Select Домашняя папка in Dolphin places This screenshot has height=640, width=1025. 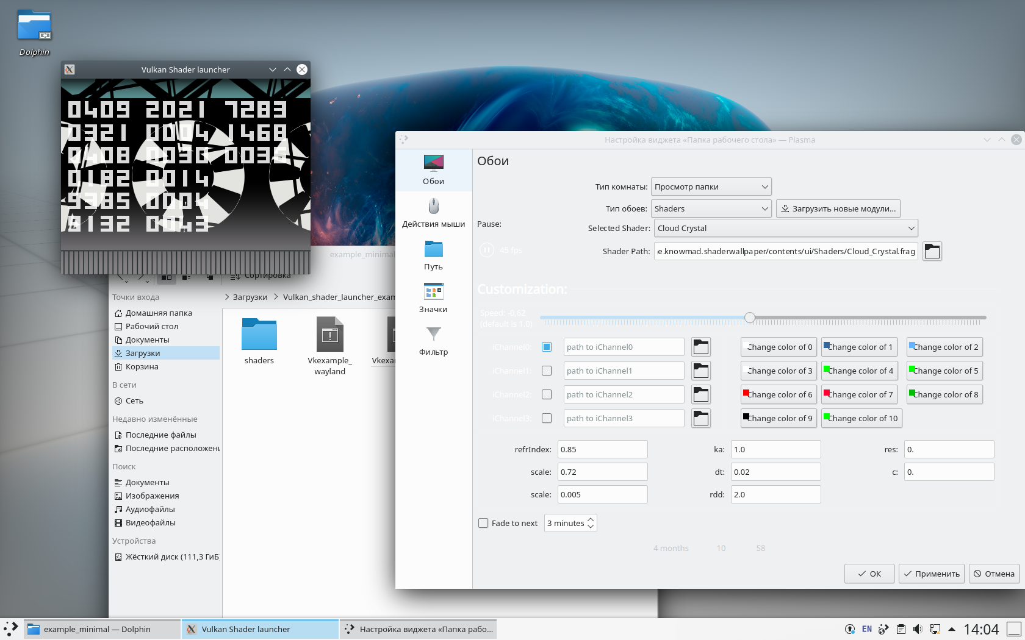(166, 313)
